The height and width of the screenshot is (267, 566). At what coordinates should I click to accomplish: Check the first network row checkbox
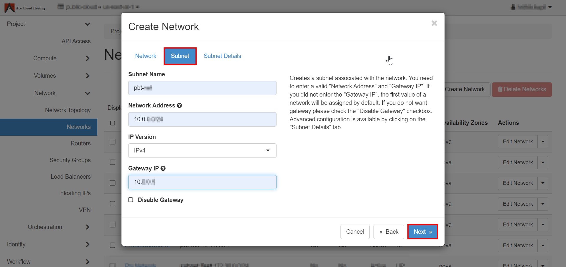coord(113,142)
